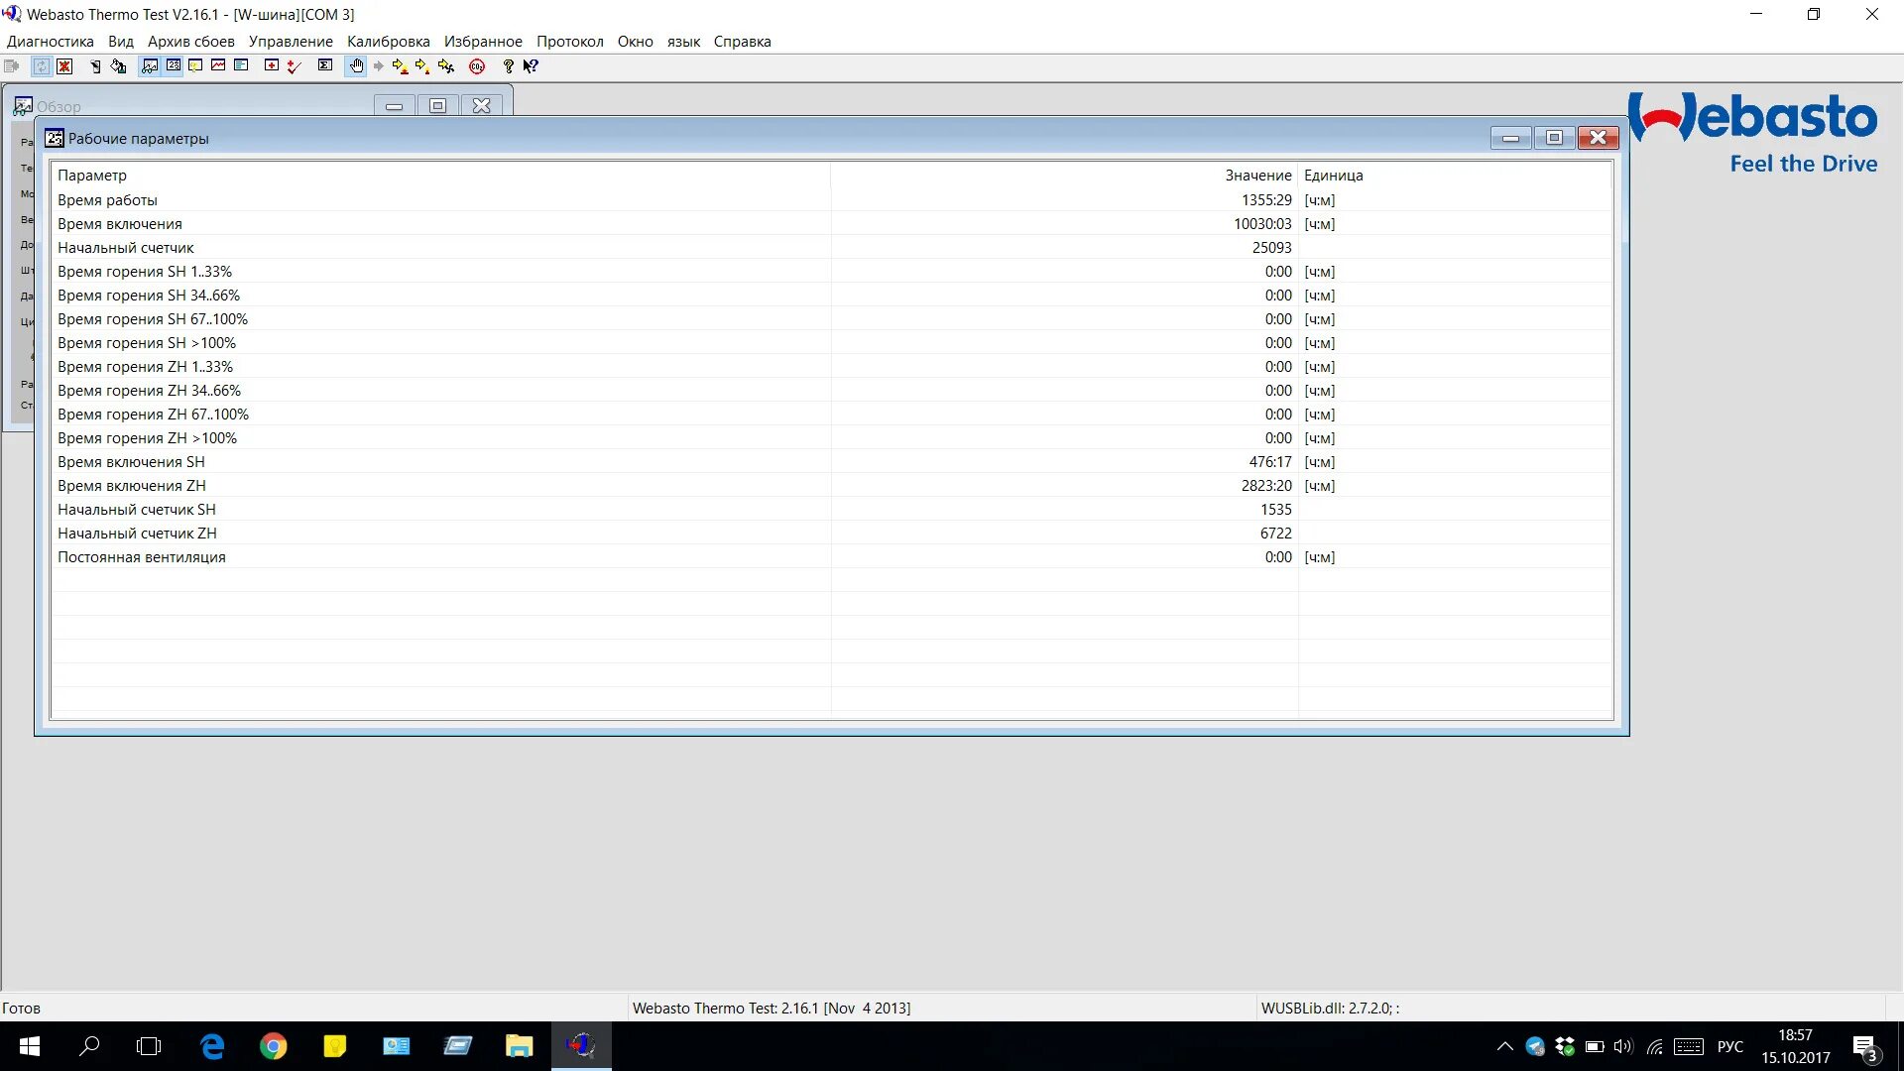This screenshot has height=1071, width=1904.
Task: Open the Протокол menu
Action: point(569,42)
